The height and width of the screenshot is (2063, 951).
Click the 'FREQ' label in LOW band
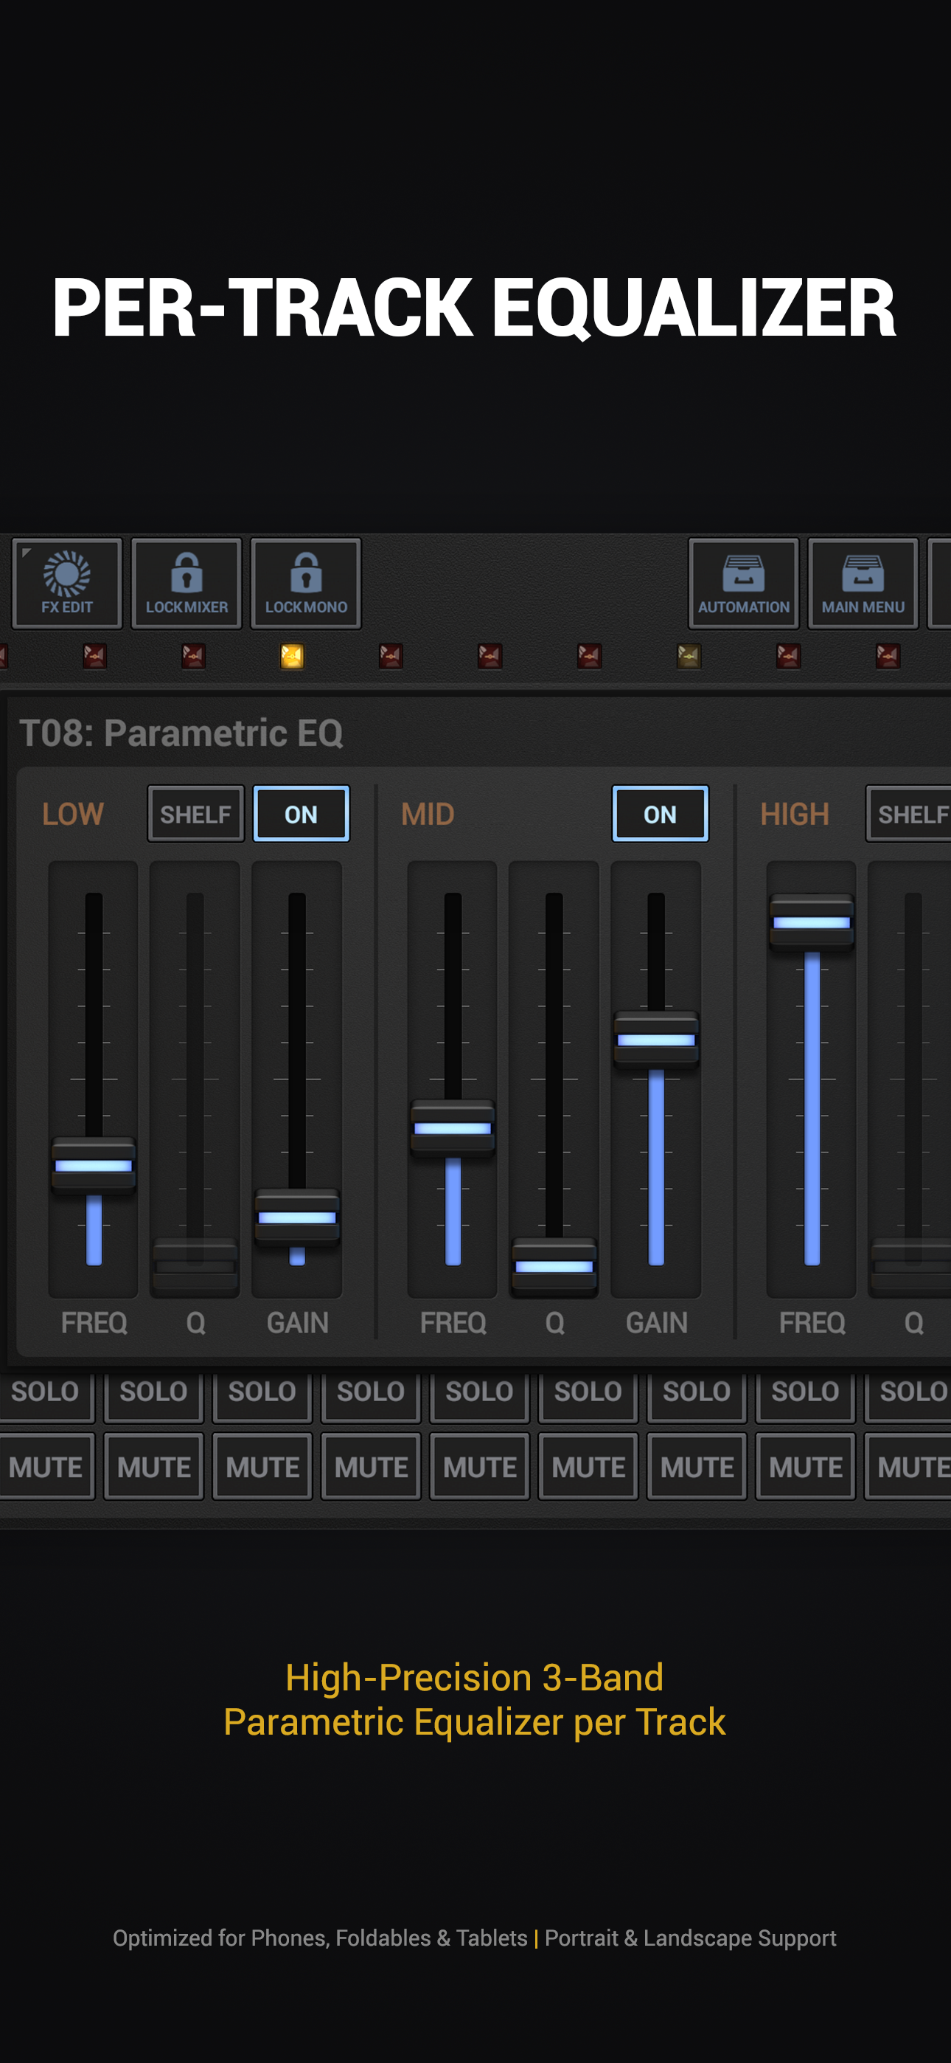[94, 1322]
